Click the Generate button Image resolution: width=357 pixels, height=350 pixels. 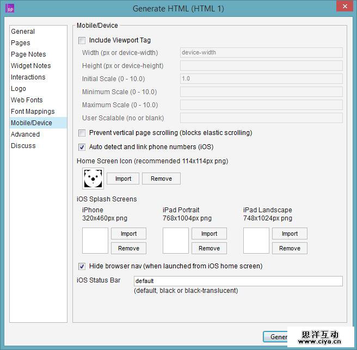coord(275,336)
